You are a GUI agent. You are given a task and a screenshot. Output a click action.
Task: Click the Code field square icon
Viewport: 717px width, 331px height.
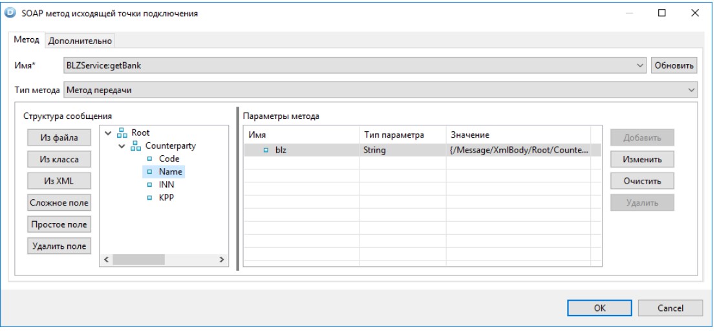pos(149,159)
